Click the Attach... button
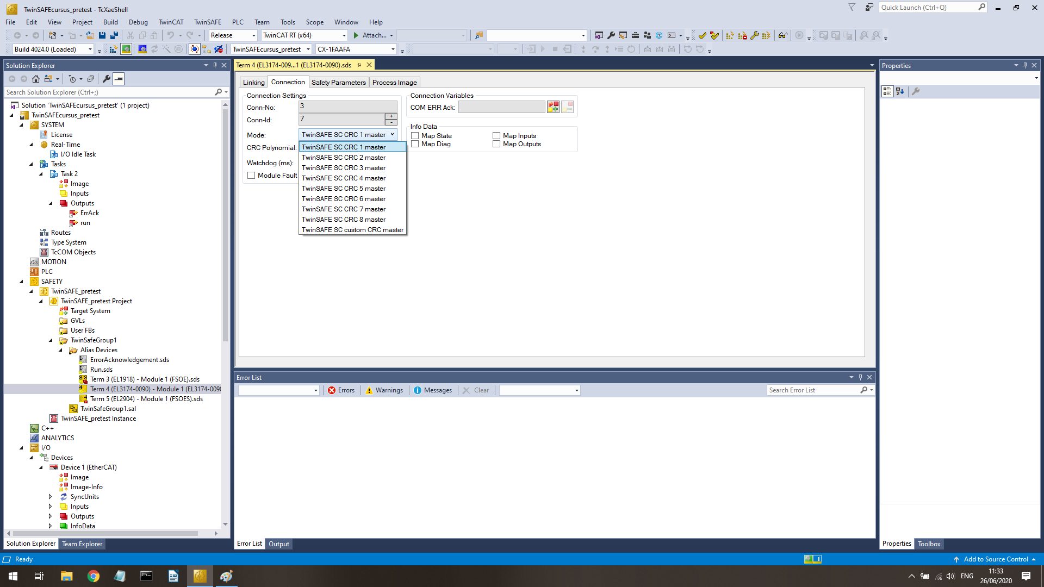The width and height of the screenshot is (1044, 587). pos(373,35)
